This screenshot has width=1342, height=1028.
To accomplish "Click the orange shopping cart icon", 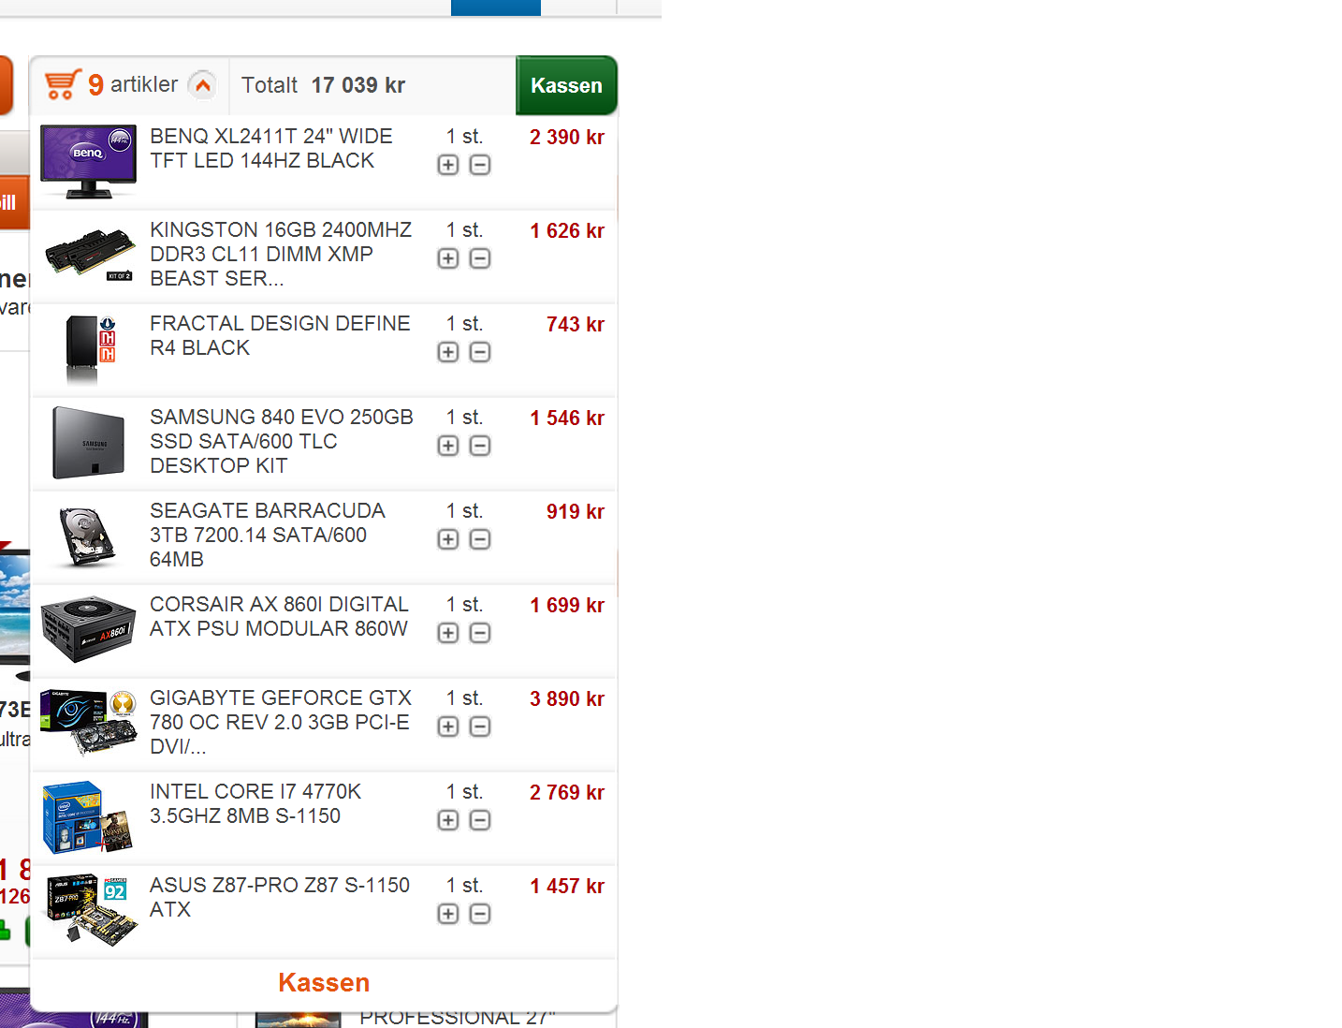I will (x=63, y=84).
